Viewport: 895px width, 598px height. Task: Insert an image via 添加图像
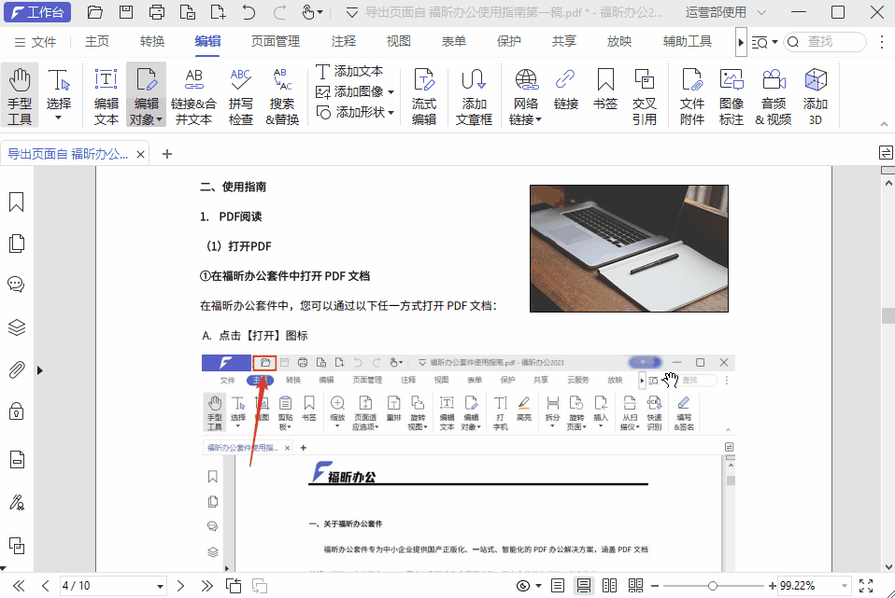356,92
